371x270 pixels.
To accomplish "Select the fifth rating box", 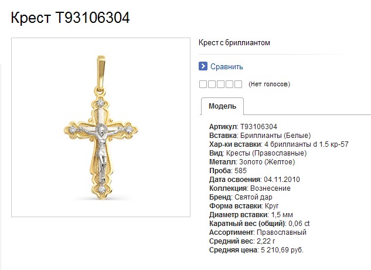I will 238,84.
